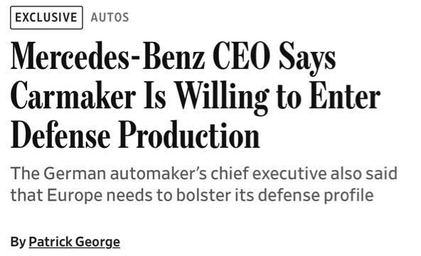Click the EXCLUSIVE badge label

coord(46,18)
